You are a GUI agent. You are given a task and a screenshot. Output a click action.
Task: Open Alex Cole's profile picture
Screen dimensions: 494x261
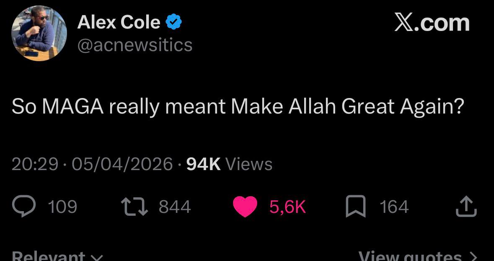(39, 33)
